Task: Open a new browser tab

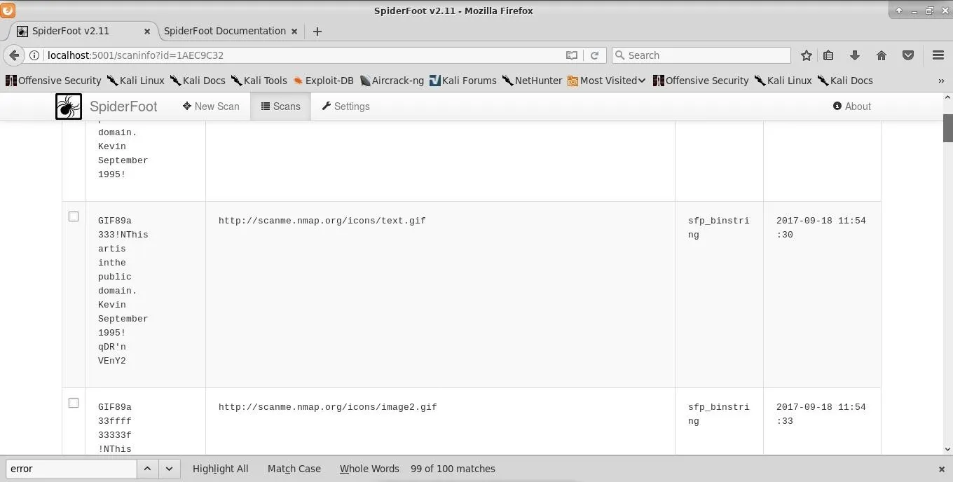Action: click(317, 32)
